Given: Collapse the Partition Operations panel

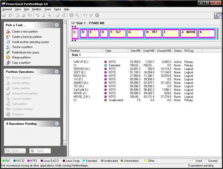Looking at the screenshot, I should tap(57, 72).
